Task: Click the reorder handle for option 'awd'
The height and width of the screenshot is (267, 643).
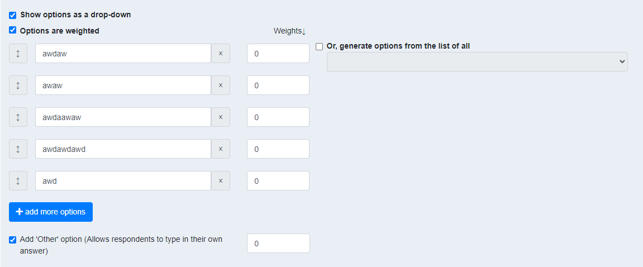Action: coord(18,181)
